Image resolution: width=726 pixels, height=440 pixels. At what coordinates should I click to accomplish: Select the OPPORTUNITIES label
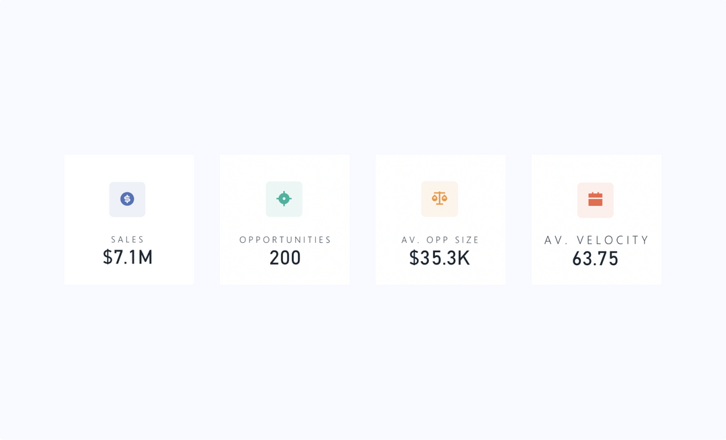285,240
